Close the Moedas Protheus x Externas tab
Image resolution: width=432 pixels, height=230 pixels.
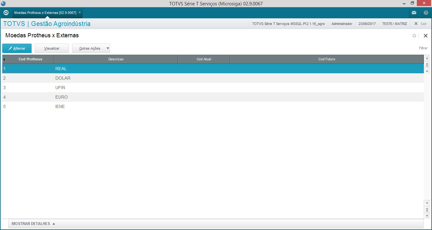tap(80, 12)
